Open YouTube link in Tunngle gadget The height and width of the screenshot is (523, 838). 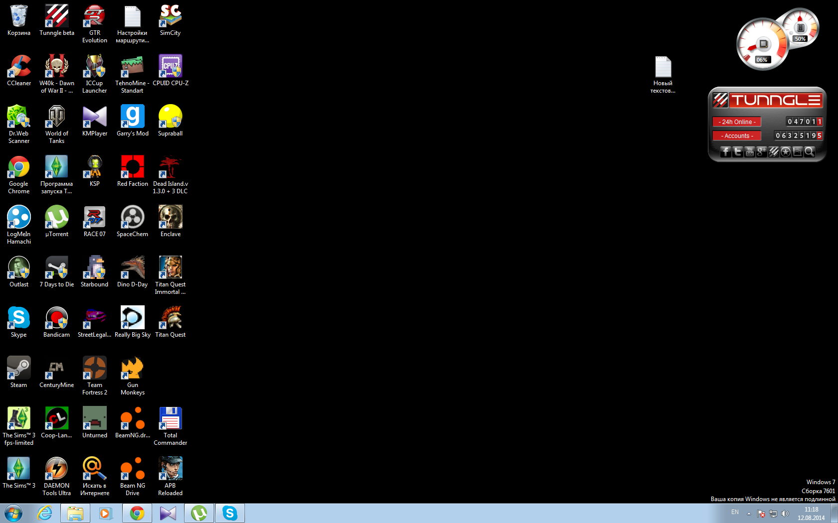(750, 151)
